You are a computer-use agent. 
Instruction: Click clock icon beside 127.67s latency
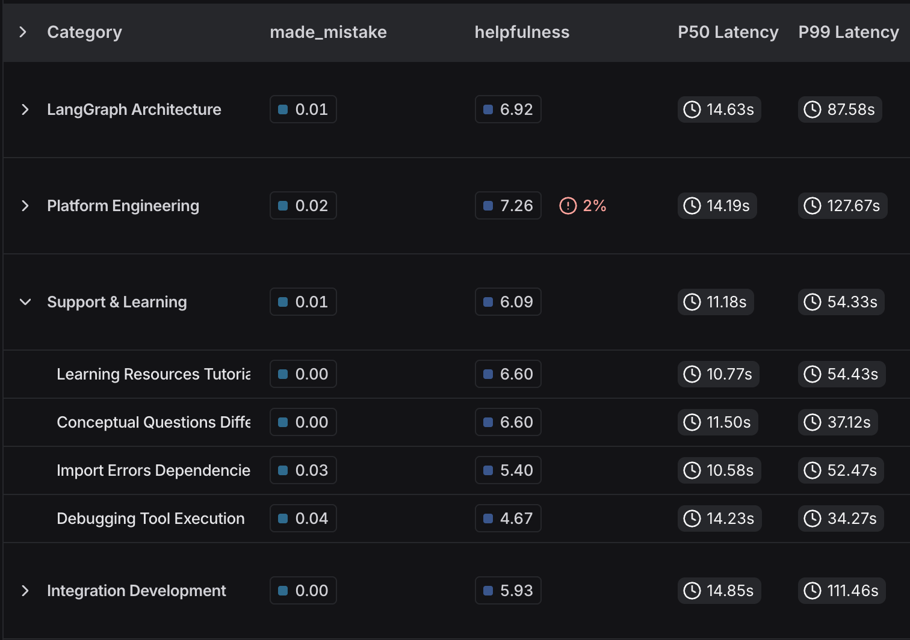coord(812,206)
